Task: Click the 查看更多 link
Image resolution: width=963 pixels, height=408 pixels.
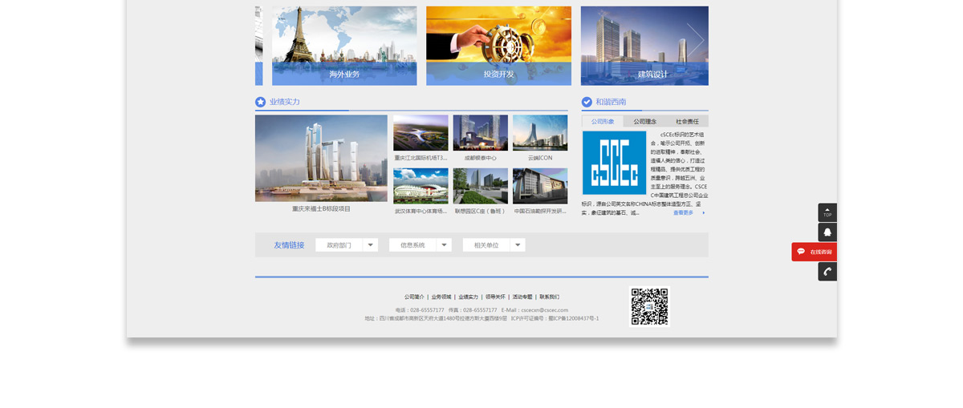Action: pos(684,213)
